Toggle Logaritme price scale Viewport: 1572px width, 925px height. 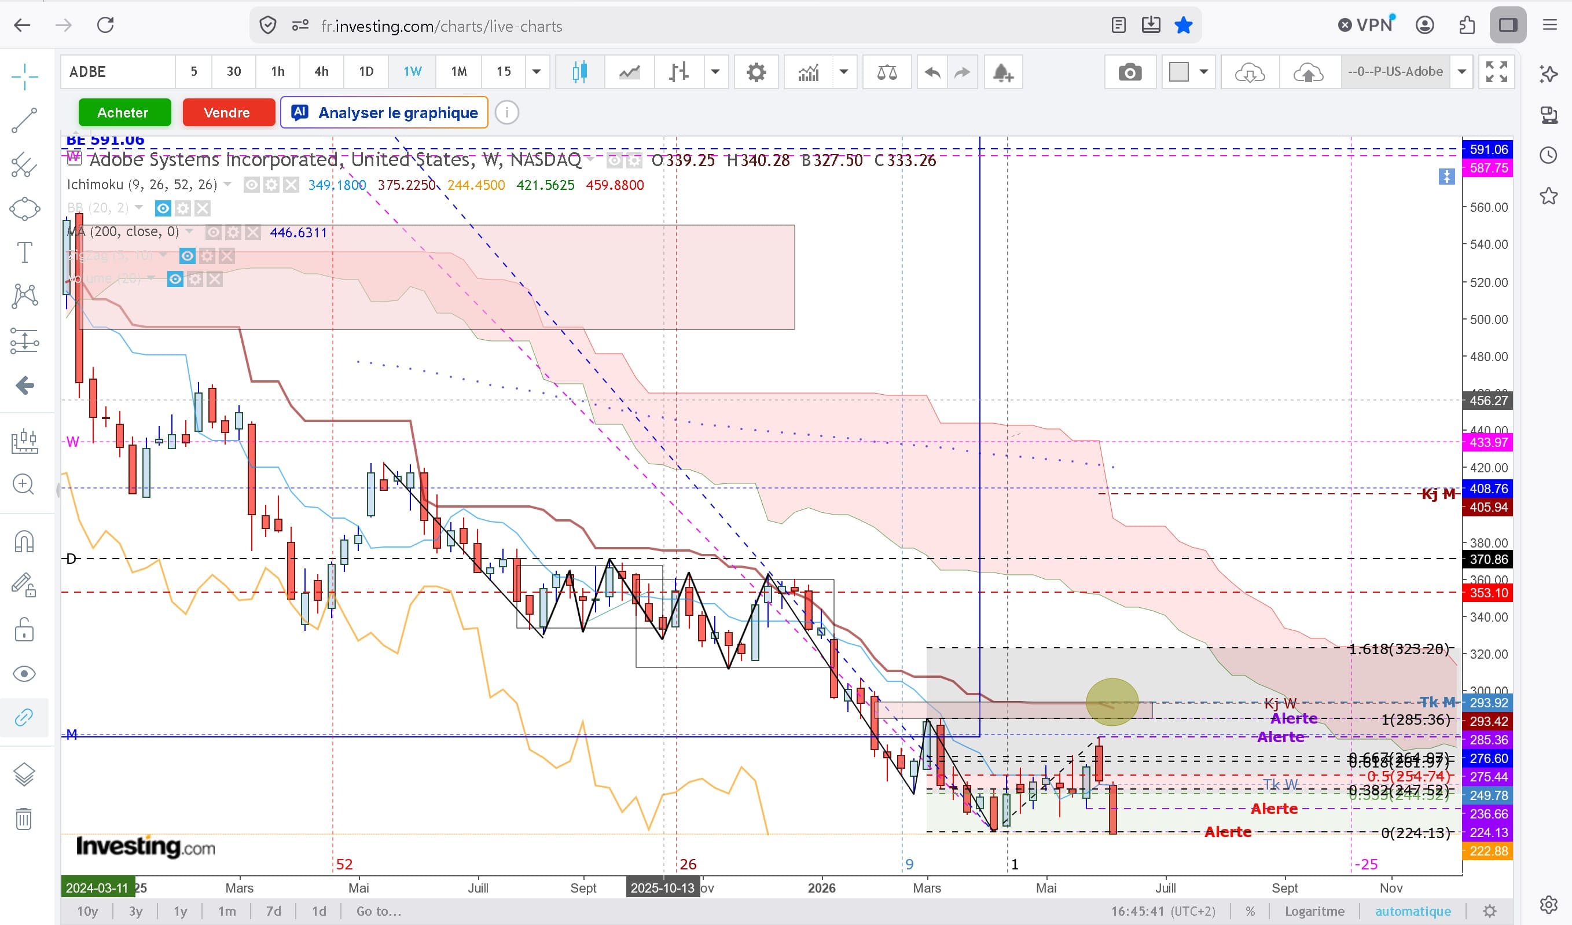click(1314, 911)
